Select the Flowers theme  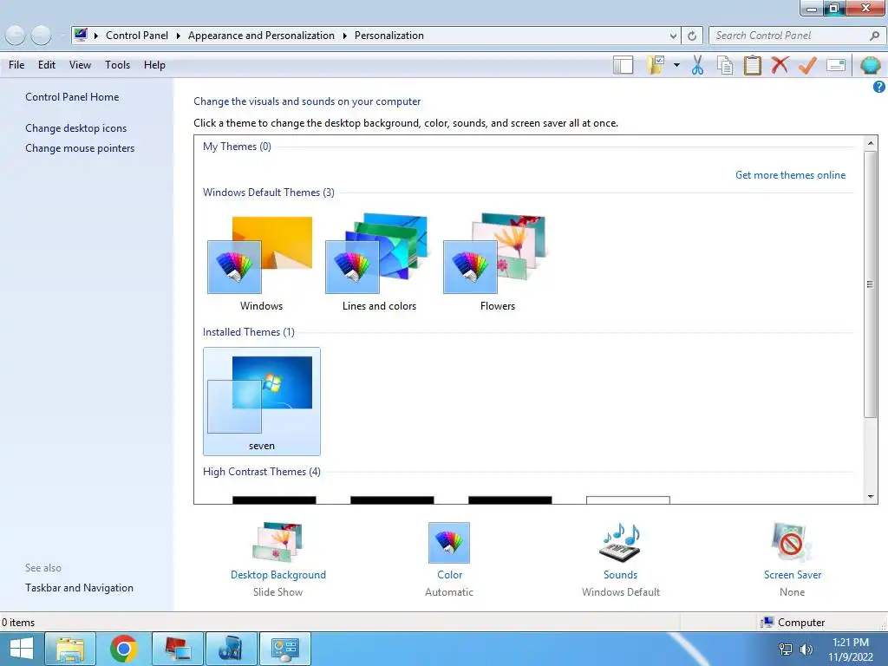click(x=497, y=264)
